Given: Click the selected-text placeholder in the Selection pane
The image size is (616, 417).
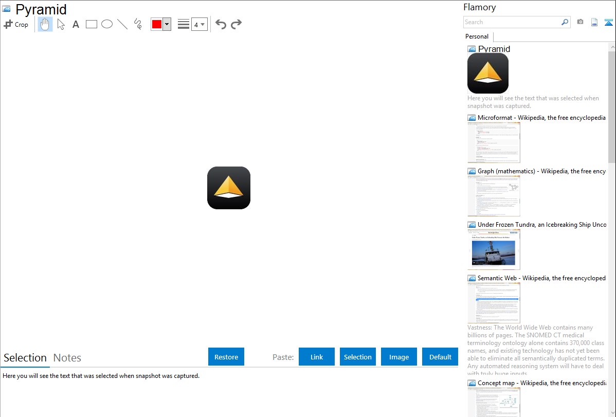Looking at the screenshot, I should tap(101, 376).
